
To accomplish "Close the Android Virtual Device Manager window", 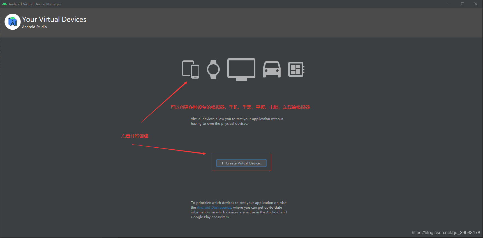I will click(476, 4).
